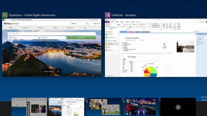Click the Rio de Janeiro caption arrow
This screenshot has width=207, height=116.
tap(58, 72)
